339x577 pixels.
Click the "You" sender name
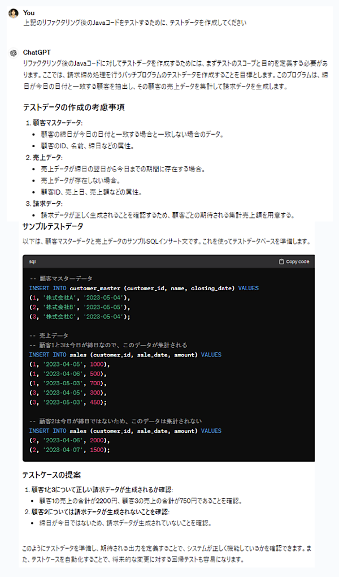tap(29, 12)
